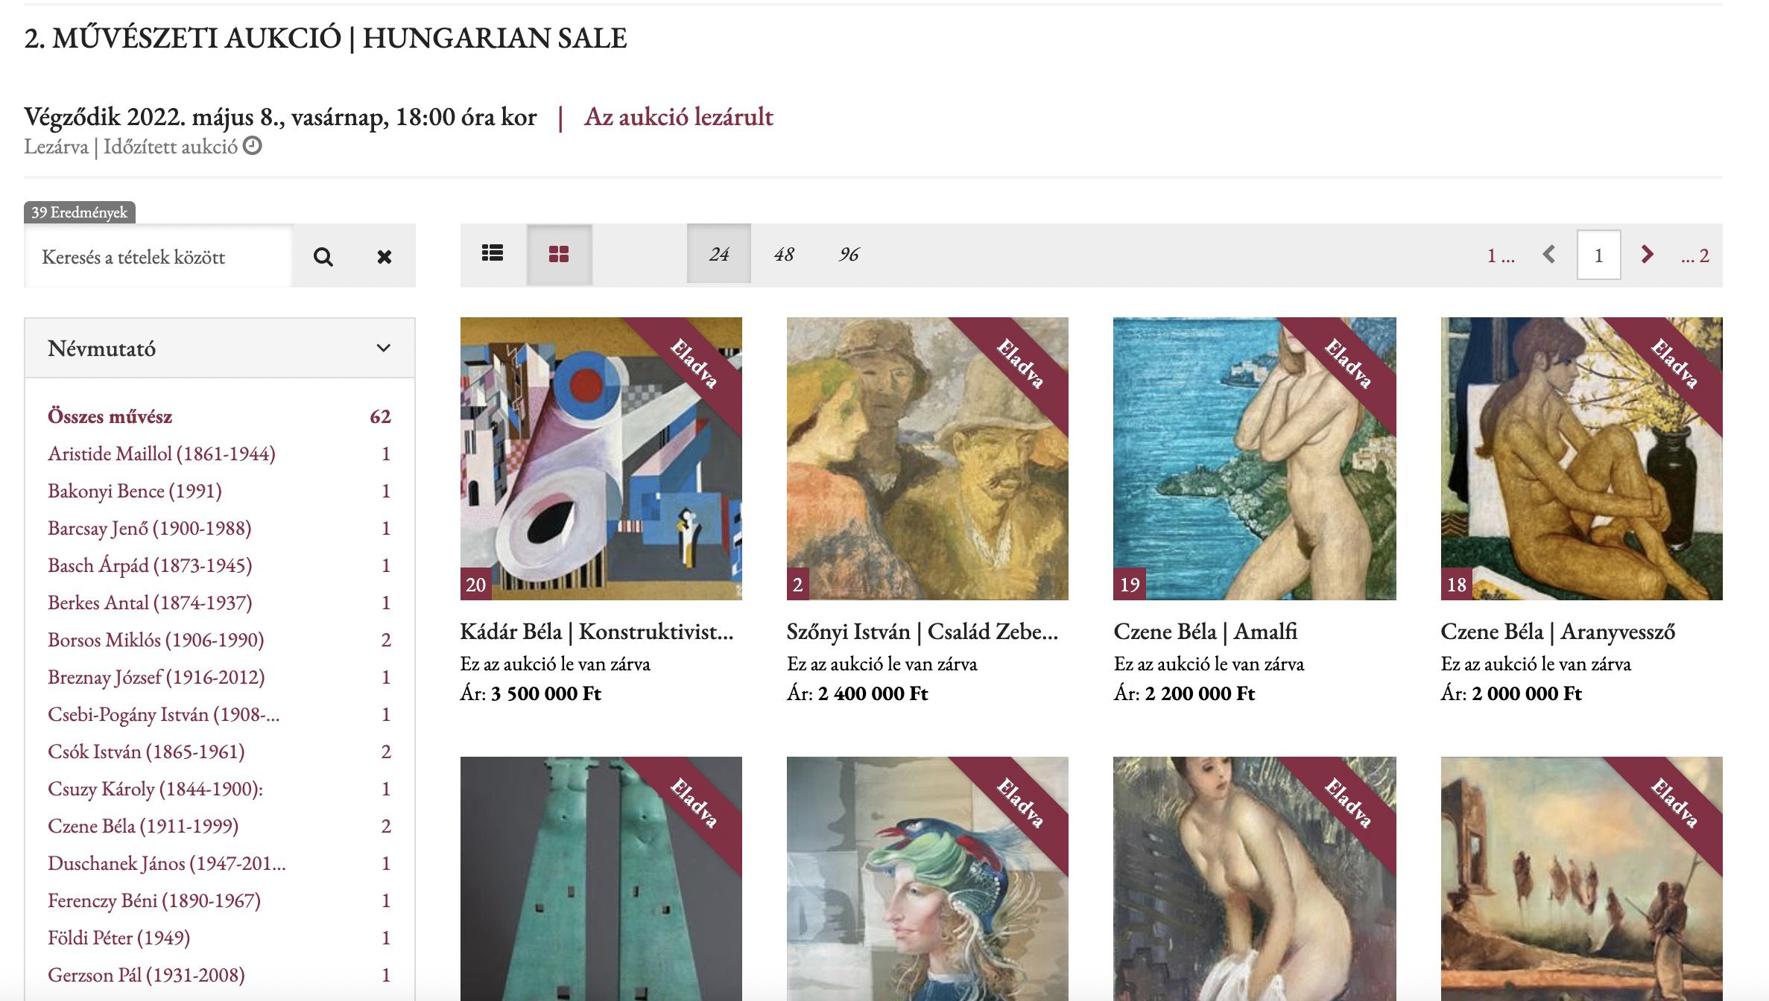Filter by Borsos Miklós (1906-1990)

(156, 640)
